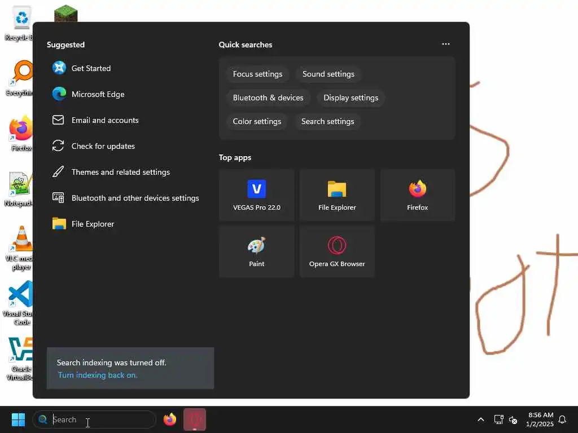Select Bluetooth & devices quick search
Screen dimensions: 578x433
(268, 98)
